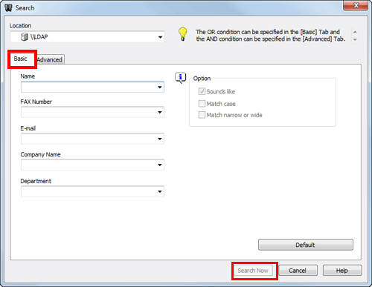Expand the FAX Number dropdown arrow
The height and width of the screenshot is (287, 372).
[160, 112]
